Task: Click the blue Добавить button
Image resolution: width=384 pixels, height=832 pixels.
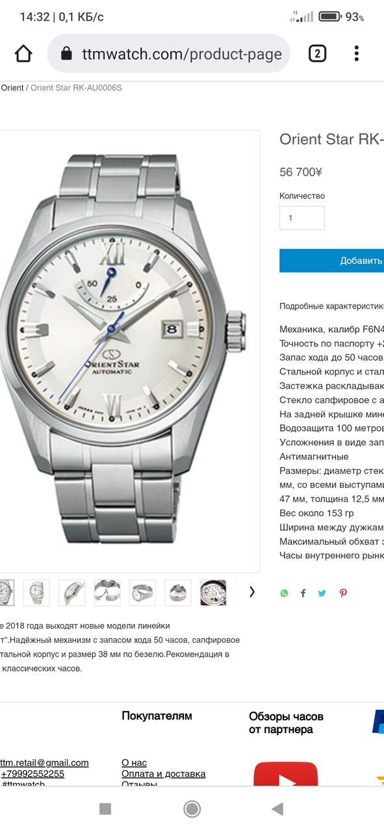Action: click(331, 261)
